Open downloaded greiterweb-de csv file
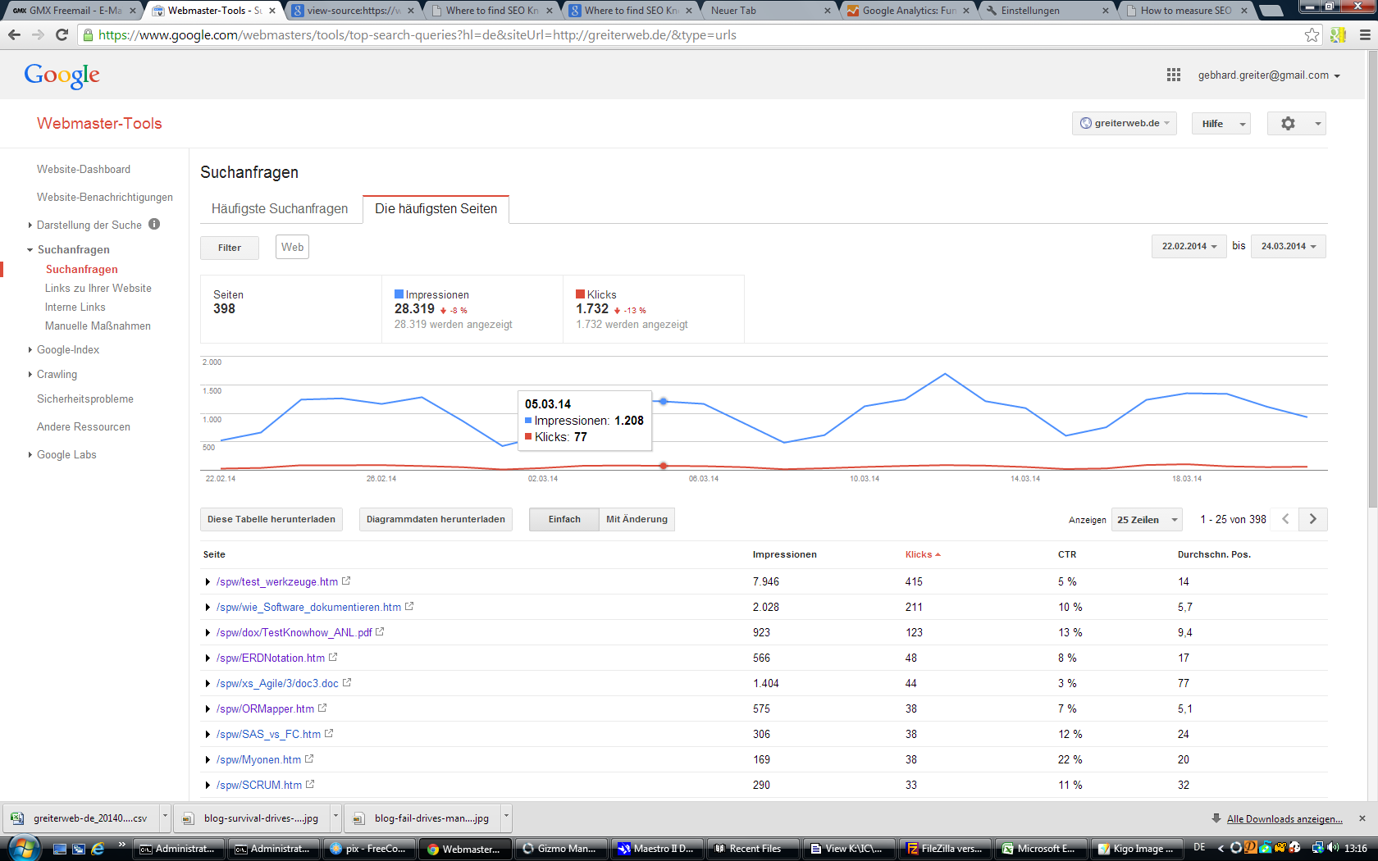This screenshot has width=1378, height=861. [82, 818]
